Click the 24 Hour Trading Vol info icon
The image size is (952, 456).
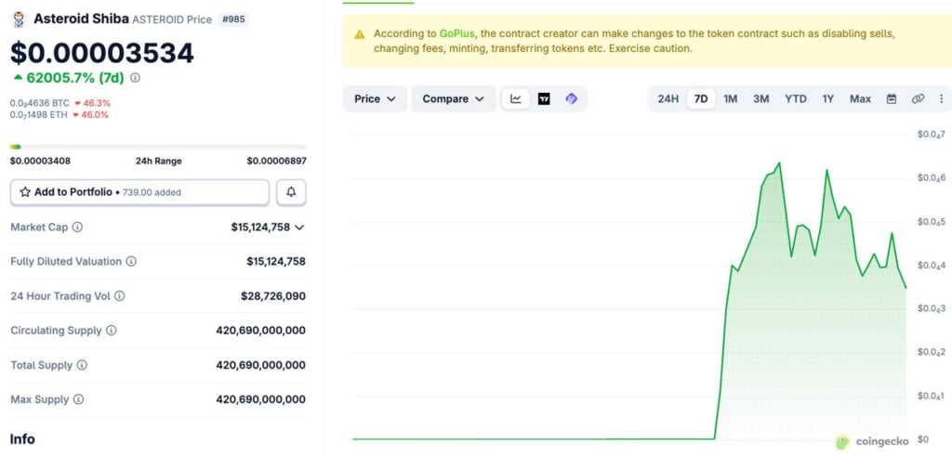[x=119, y=296]
